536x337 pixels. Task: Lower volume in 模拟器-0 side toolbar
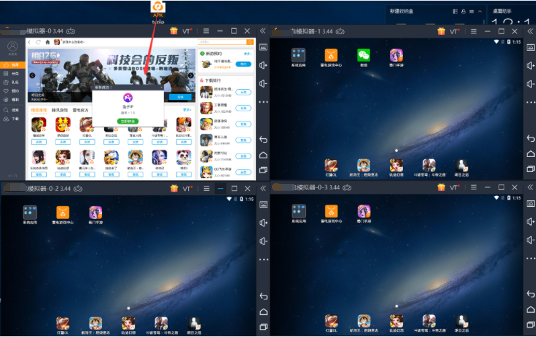coord(263,84)
